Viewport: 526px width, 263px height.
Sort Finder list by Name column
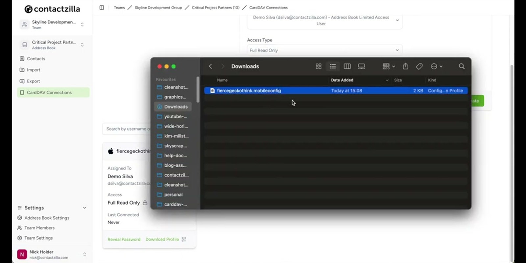pos(222,80)
